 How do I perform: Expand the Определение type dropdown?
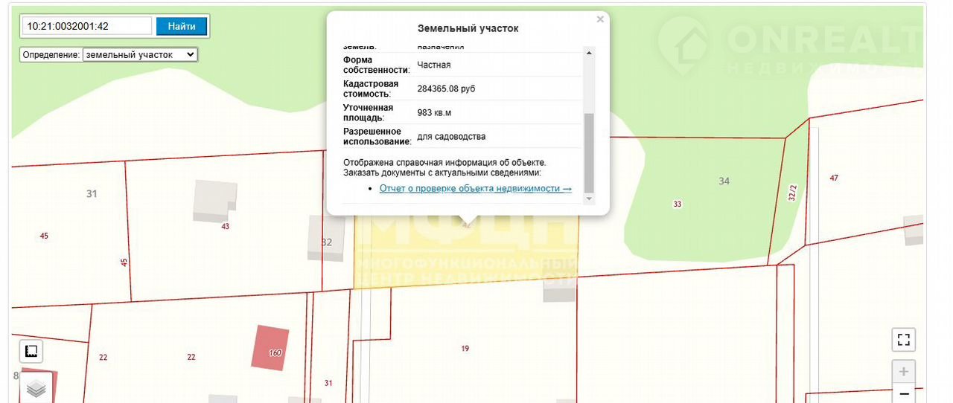[139, 54]
